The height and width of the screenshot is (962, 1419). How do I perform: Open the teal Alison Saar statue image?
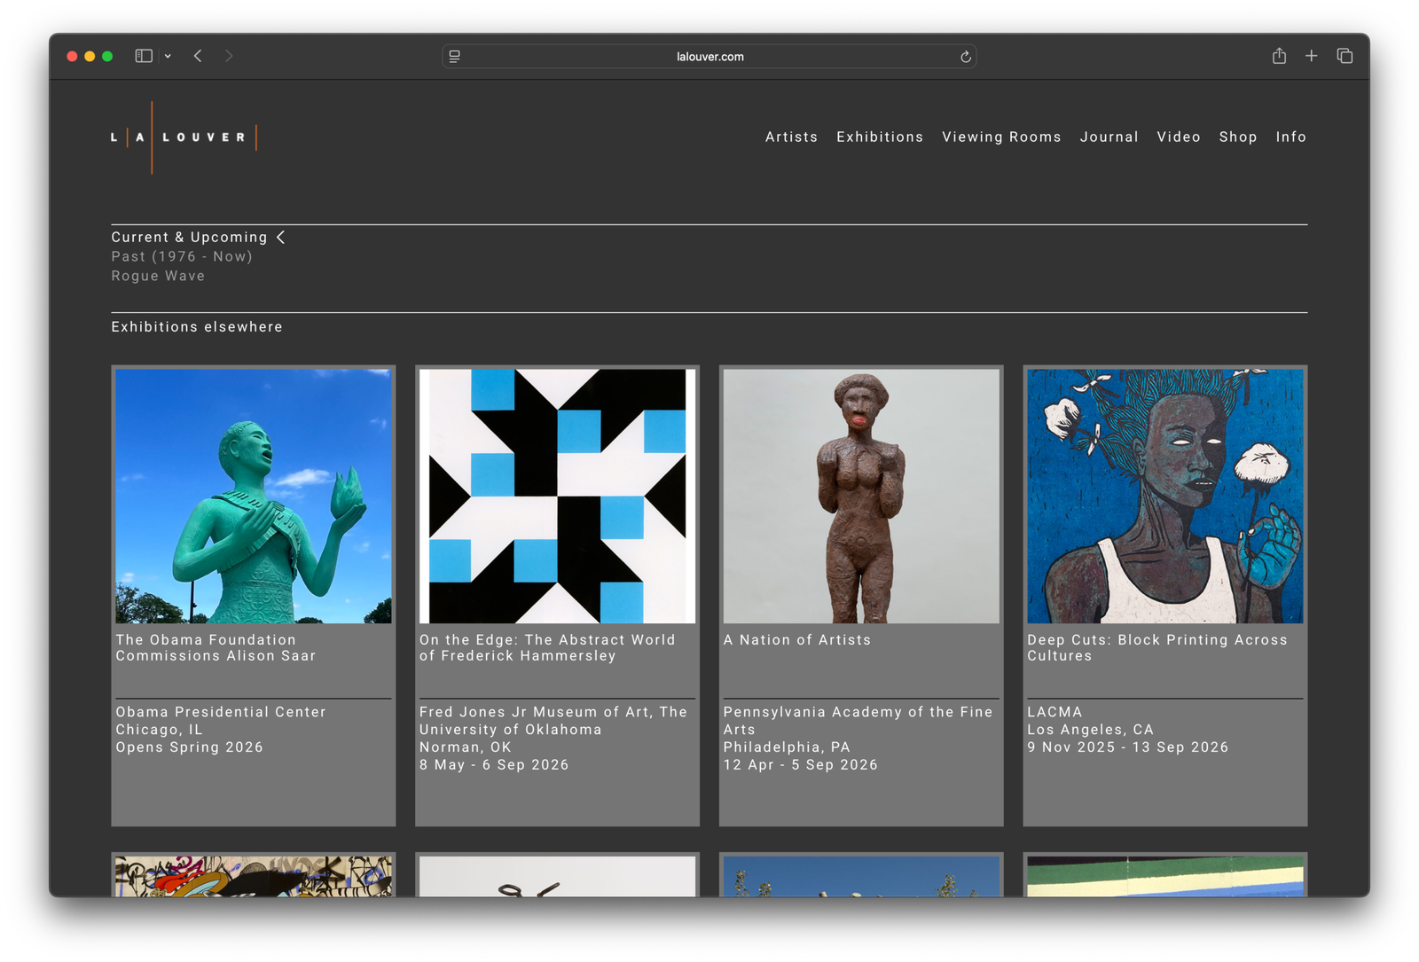pyautogui.click(x=254, y=497)
